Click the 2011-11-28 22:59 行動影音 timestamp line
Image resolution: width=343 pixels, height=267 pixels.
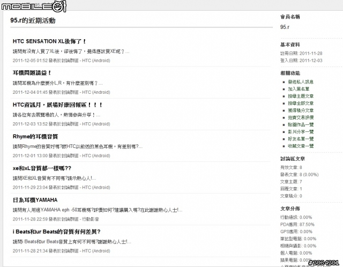[56, 219]
